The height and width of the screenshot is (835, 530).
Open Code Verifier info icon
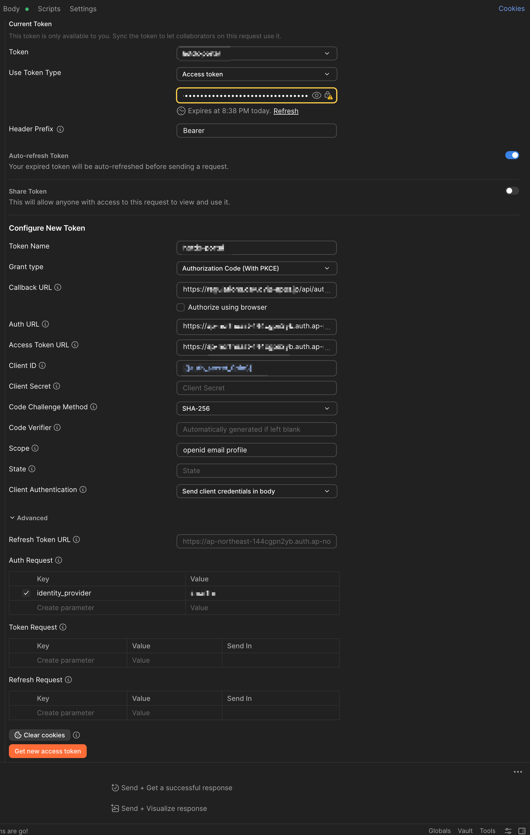tap(57, 427)
